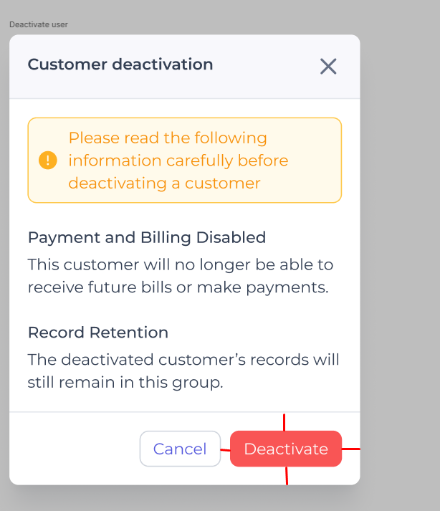Click the text 'still remain in this group'
The width and height of the screenshot is (440, 511).
click(125, 382)
